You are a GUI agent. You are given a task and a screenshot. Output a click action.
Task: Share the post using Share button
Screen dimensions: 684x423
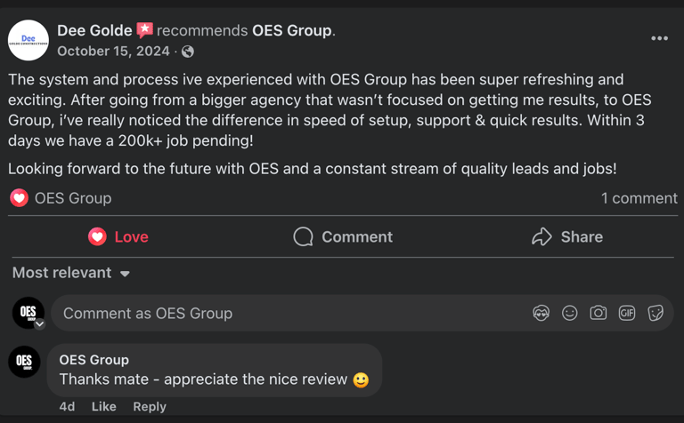click(x=567, y=236)
